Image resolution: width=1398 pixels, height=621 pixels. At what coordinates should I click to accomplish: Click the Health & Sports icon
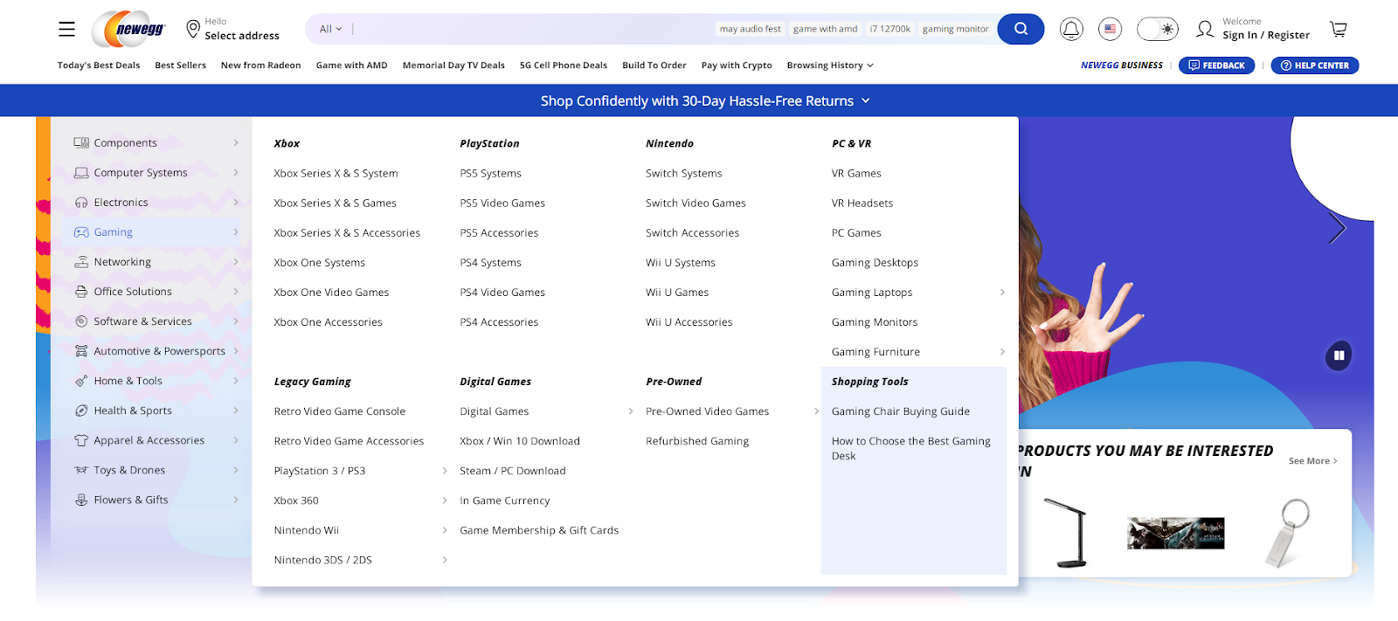click(81, 411)
